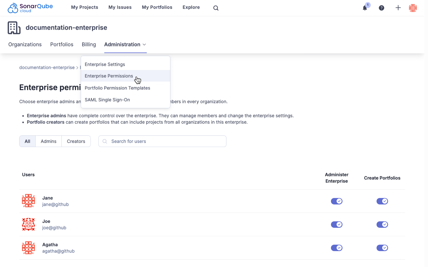Image resolution: width=428 pixels, height=267 pixels.
Task: Toggle Administer Enterprise for Jane
Action: pyautogui.click(x=337, y=201)
